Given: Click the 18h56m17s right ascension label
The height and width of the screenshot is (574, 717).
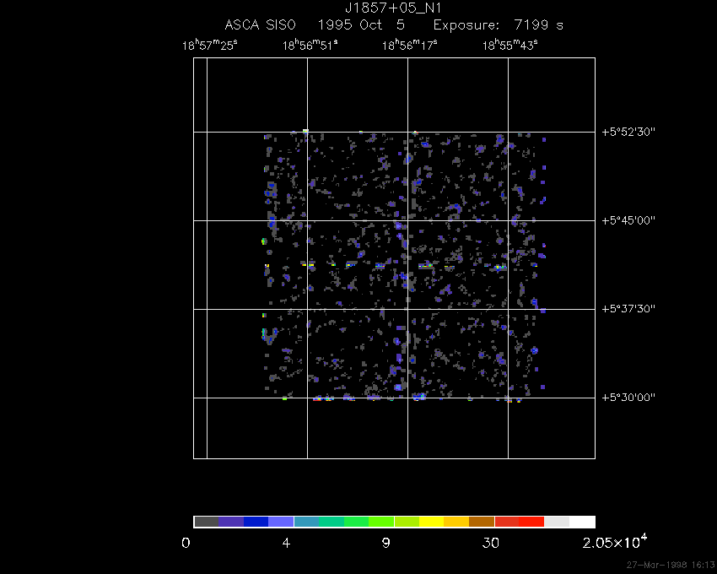Looking at the screenshot, I should tap(410, 45).
